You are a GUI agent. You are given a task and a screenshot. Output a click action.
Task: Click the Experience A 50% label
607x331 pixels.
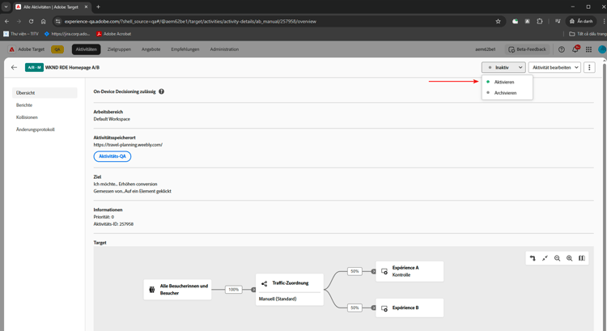click(x=354, y=271)
